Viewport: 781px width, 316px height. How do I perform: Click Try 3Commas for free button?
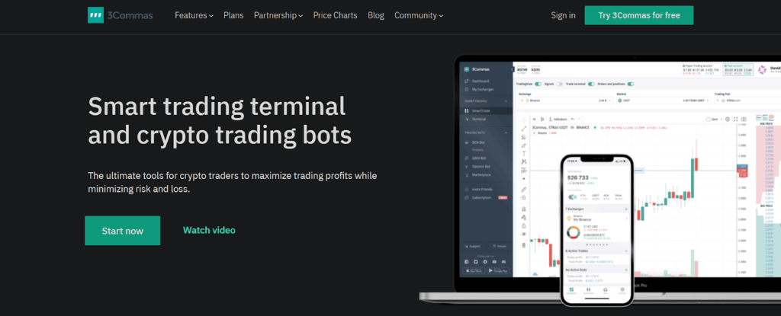pos(639,15)
